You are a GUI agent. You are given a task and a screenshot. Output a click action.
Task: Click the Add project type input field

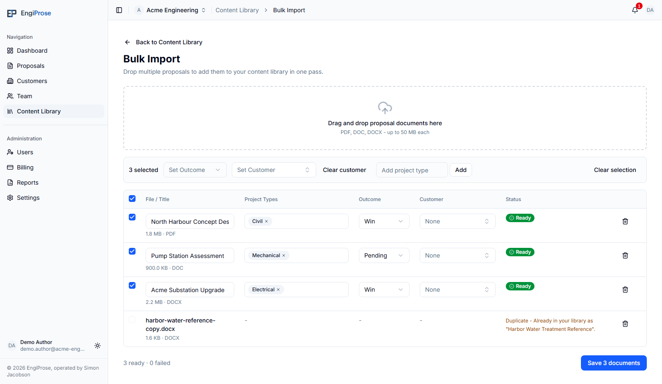click(x=412, y=170)
